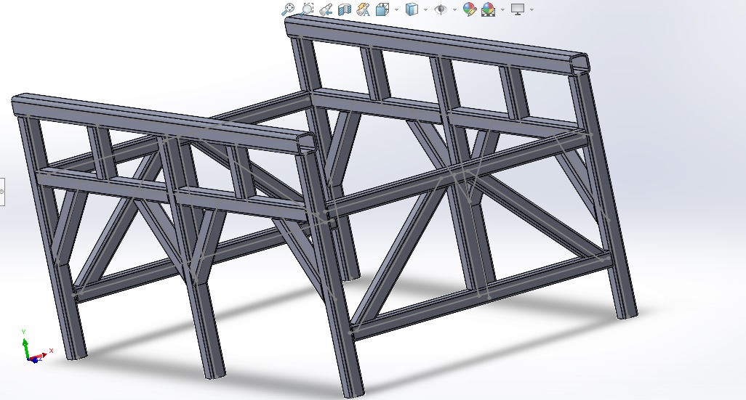746x400 pixels.
Task: Click the Zoom to Fit icon
Action: click(x=289, y=9)
